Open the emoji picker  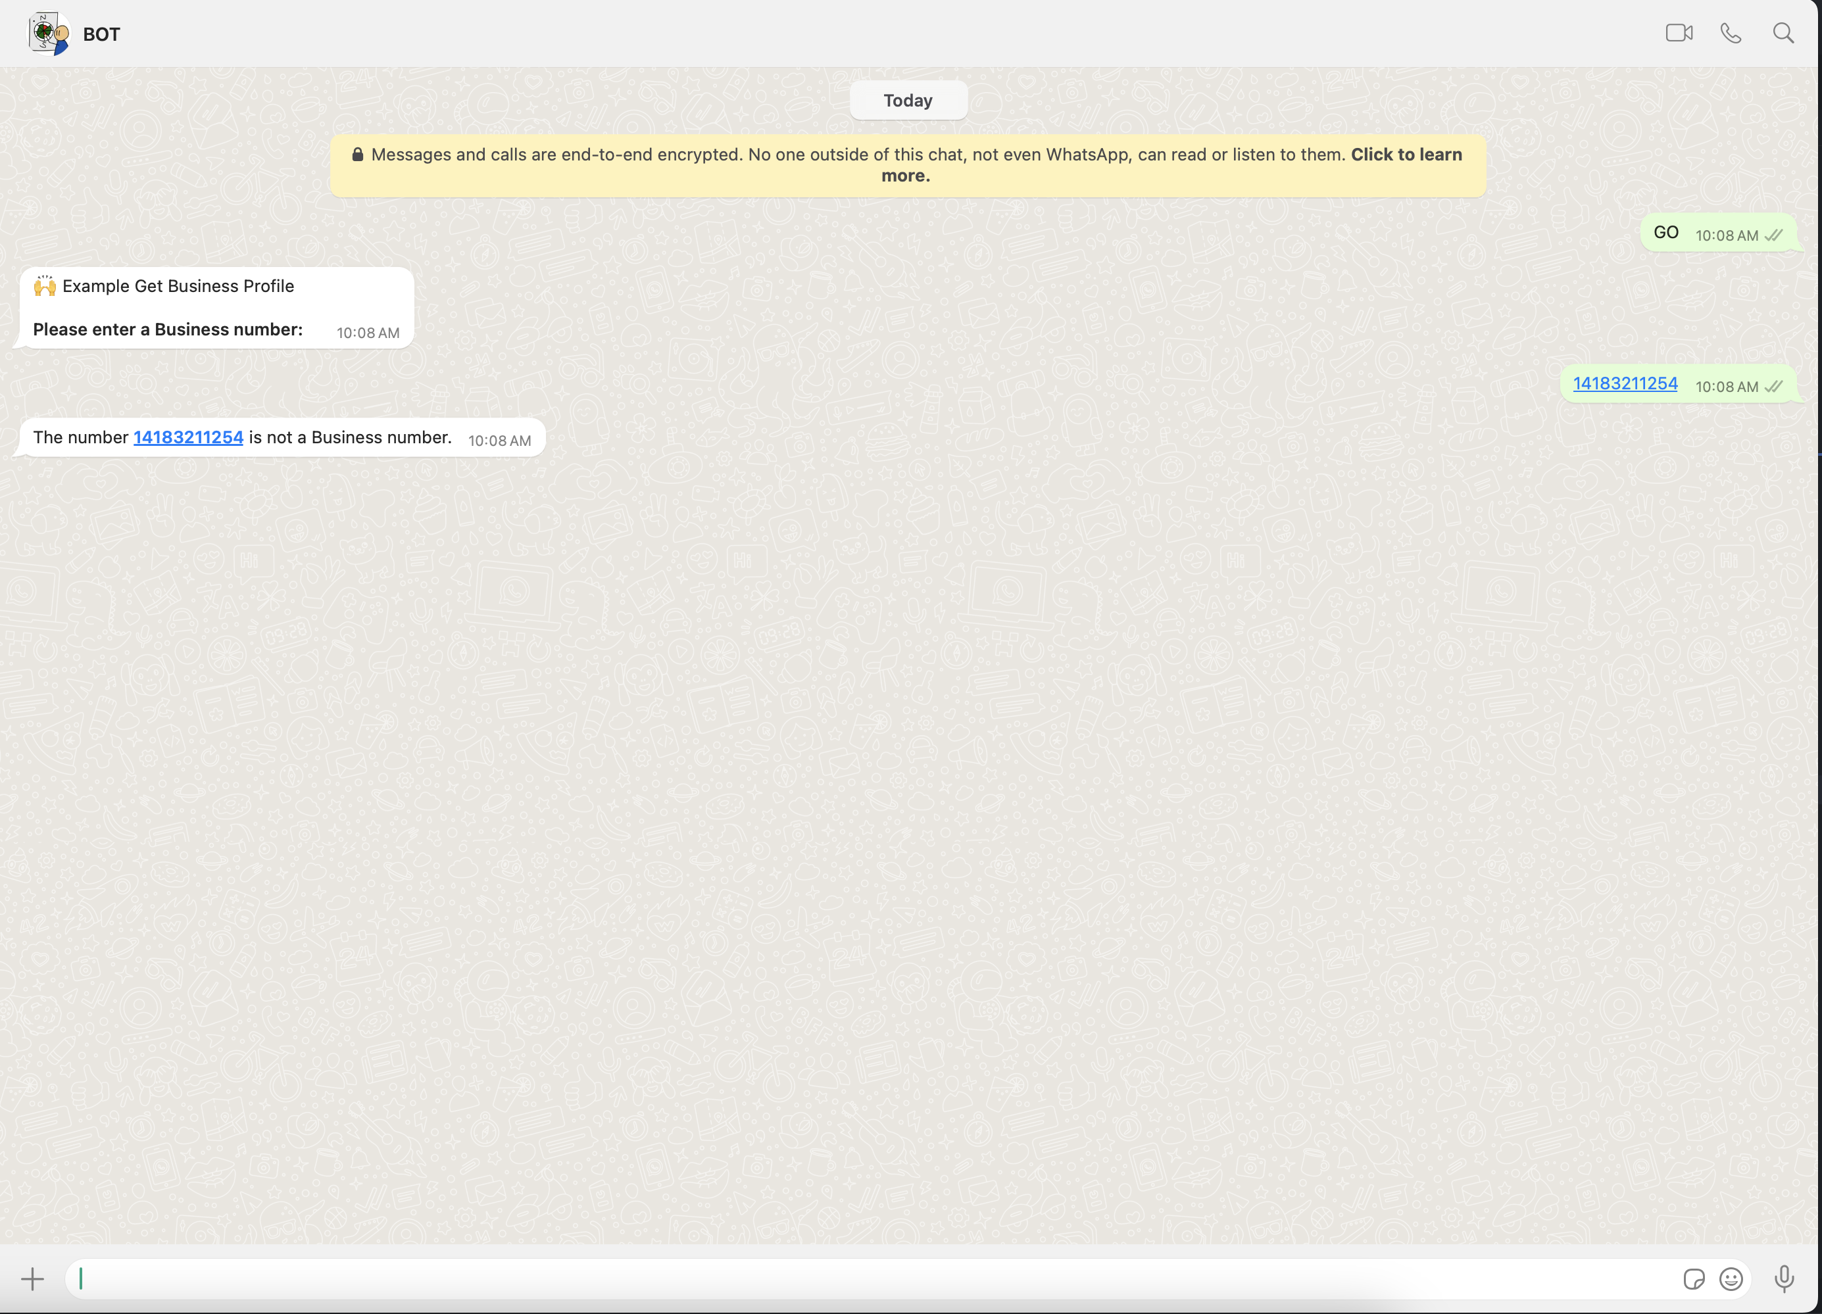click(x=1731, y=1278)
